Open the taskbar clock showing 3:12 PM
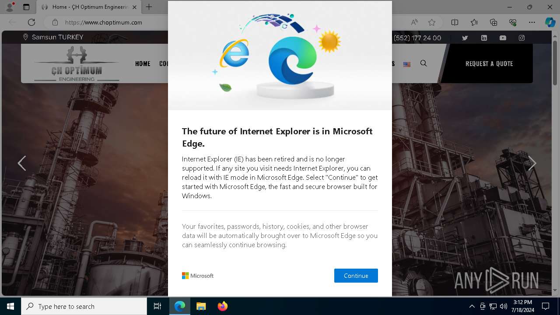This screenshot has height=315, width=560. [522, 306]
